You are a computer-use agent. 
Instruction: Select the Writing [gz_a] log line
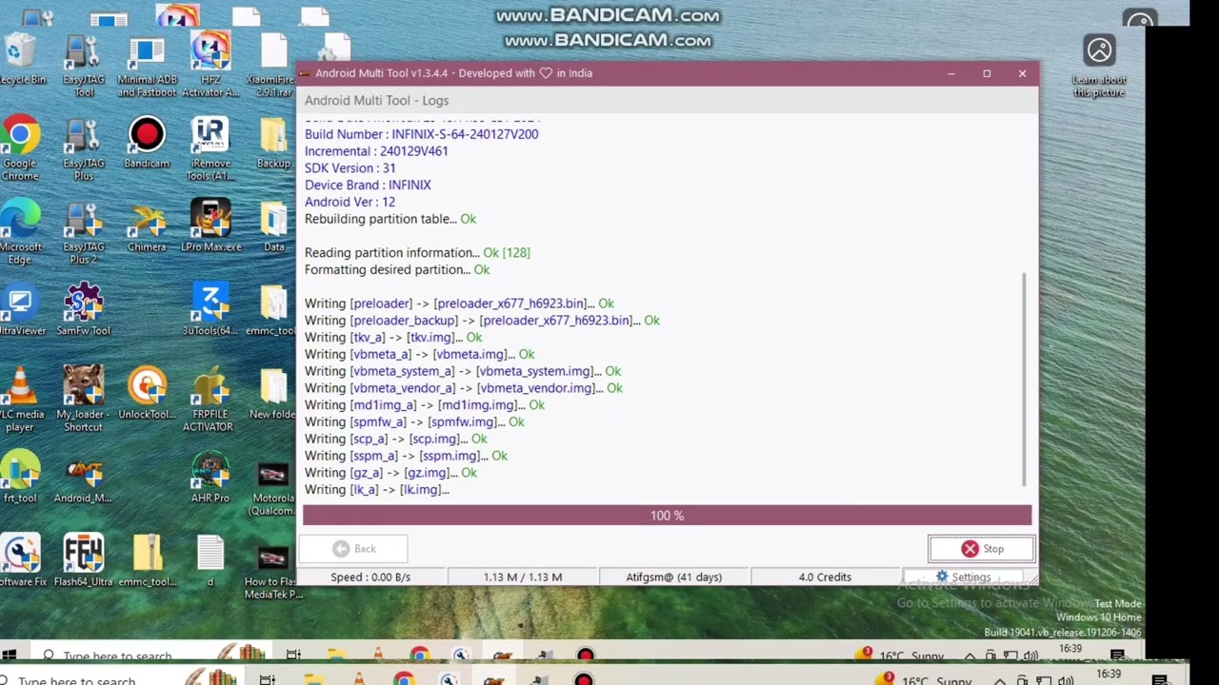coord(390,473)
